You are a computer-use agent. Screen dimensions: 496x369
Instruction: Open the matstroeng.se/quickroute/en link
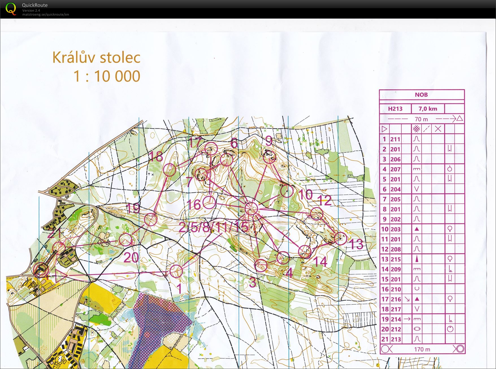(x=46, y=14)
